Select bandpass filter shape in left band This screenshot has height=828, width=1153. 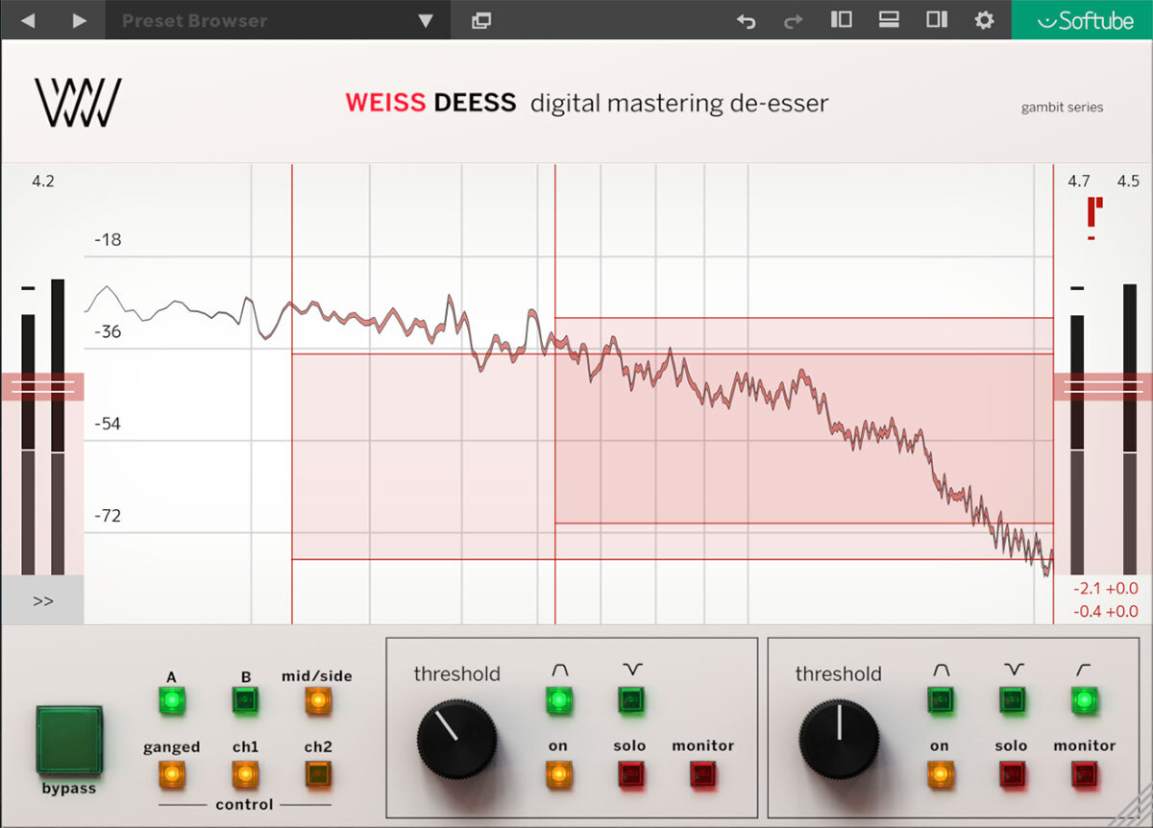pyautogui.click(x=558, y=700)
